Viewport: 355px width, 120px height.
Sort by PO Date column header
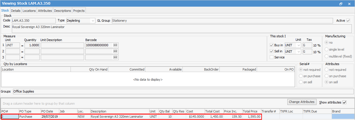coord(49,111)
